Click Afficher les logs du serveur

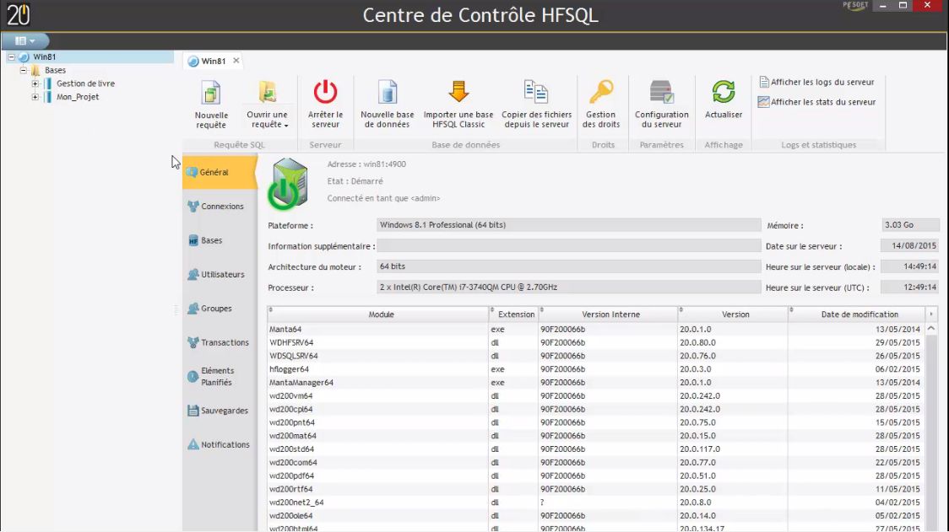point(816,82)
